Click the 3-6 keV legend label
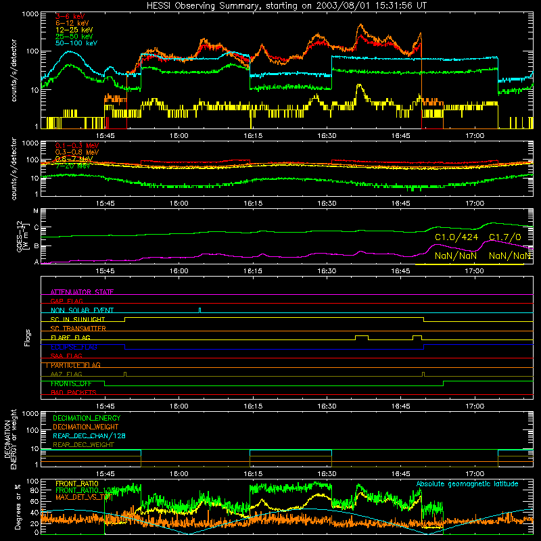This screenshot has height=541, width=541. click(70, 16)
